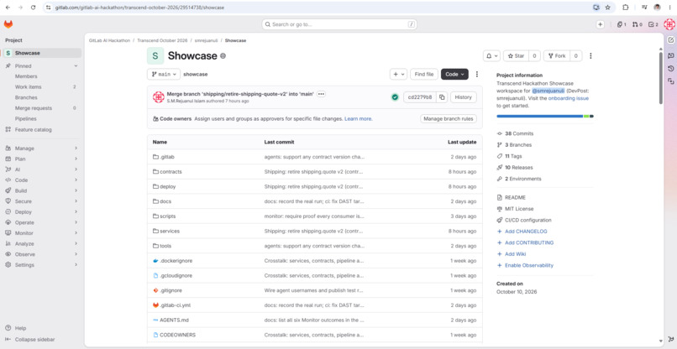Open the browser extensions puzzle icon

click(625, 8)
